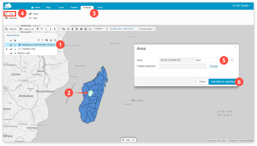
Task: Select the arrow pointer tool
Action: click(55, 29)
